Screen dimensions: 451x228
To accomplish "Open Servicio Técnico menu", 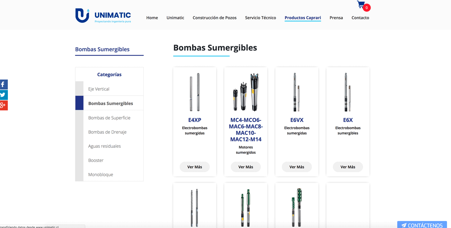I will 260,18.
